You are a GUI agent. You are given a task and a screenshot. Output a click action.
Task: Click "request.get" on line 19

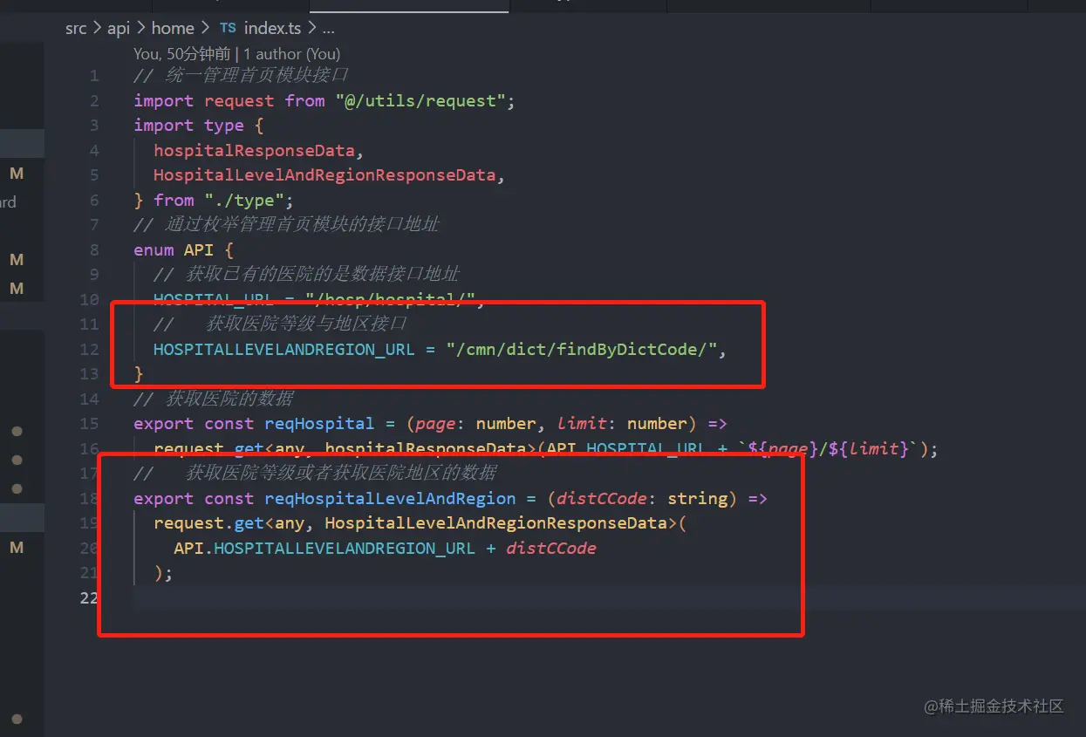coord(208,523)
